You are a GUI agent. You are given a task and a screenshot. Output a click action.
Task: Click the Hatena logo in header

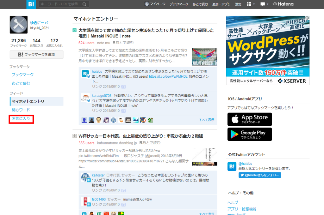coord(283,4)
